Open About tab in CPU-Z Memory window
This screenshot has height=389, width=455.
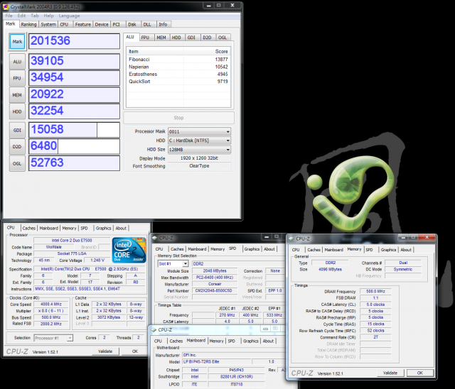click(x=406, y=250)
